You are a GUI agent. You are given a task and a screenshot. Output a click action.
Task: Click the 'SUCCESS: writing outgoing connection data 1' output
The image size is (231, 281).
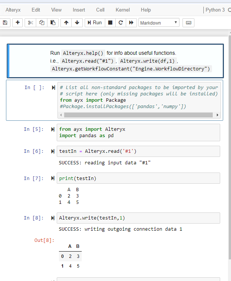(121, 229)
